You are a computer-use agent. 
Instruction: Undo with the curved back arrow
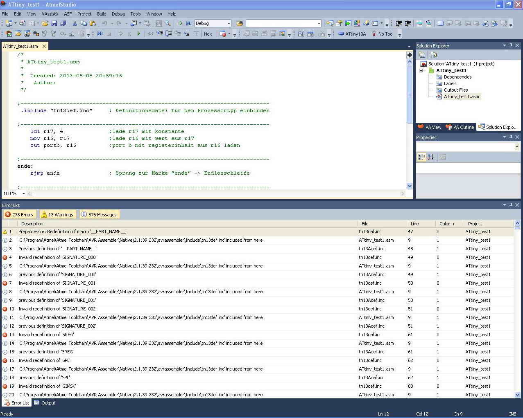pyautogui.click(x=105, y=23)
